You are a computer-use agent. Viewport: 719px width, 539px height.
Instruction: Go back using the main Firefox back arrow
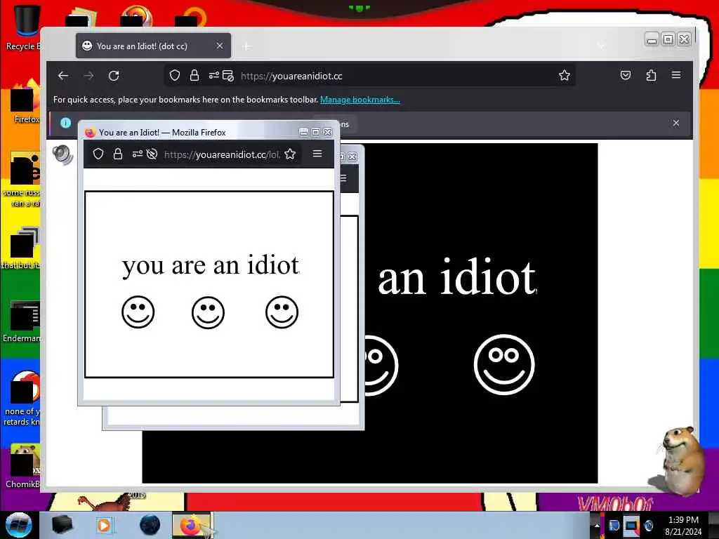coord(63,76)
